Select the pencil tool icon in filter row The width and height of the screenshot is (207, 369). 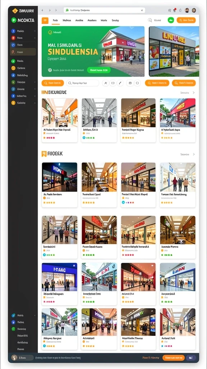(120, 83)
